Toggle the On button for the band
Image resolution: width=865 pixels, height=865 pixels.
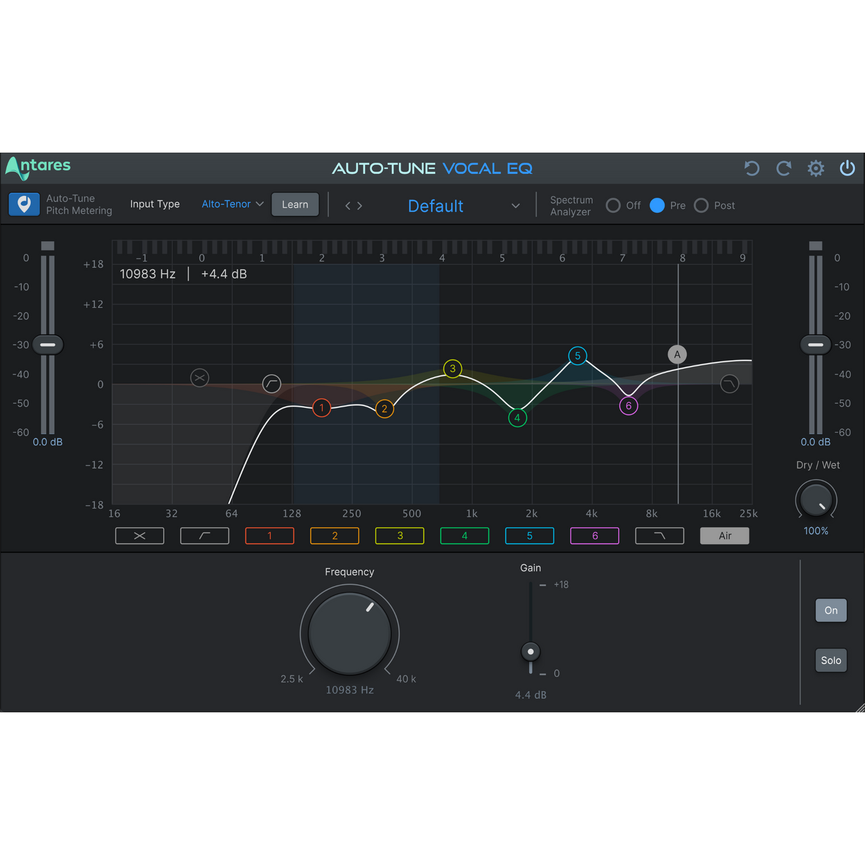tap(831, 611)
